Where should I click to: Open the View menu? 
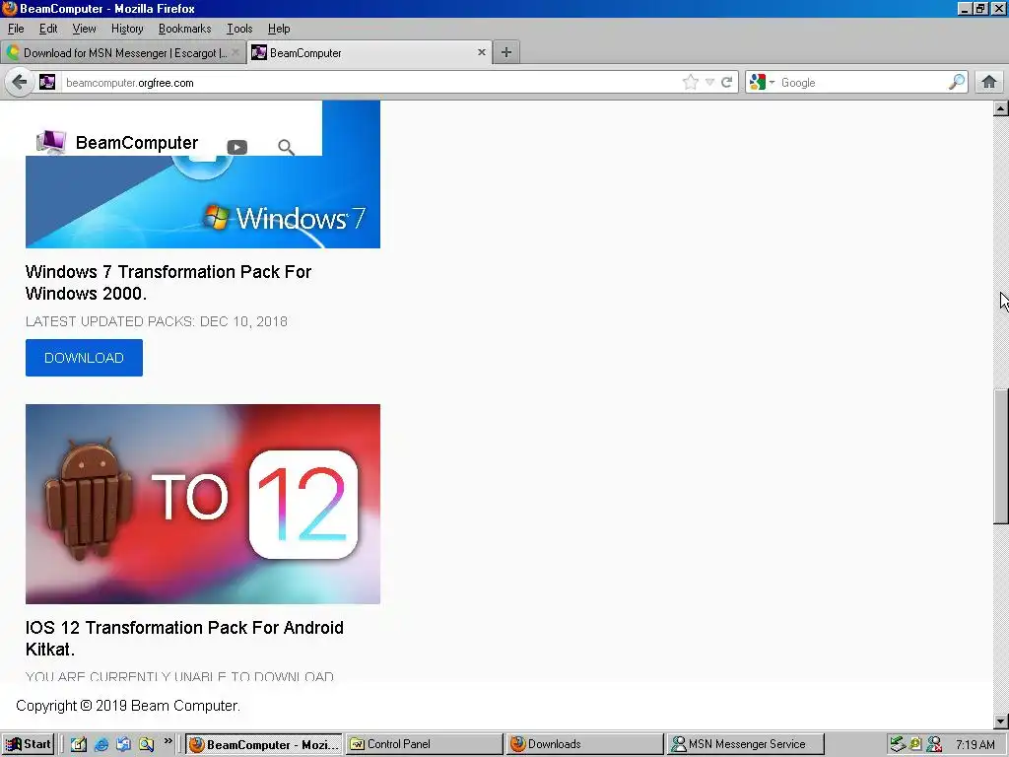point(85,29)
